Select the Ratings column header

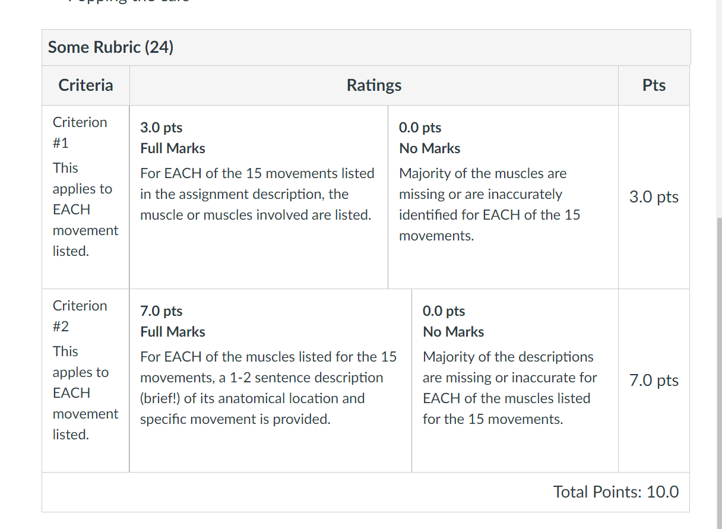point(374,85)
